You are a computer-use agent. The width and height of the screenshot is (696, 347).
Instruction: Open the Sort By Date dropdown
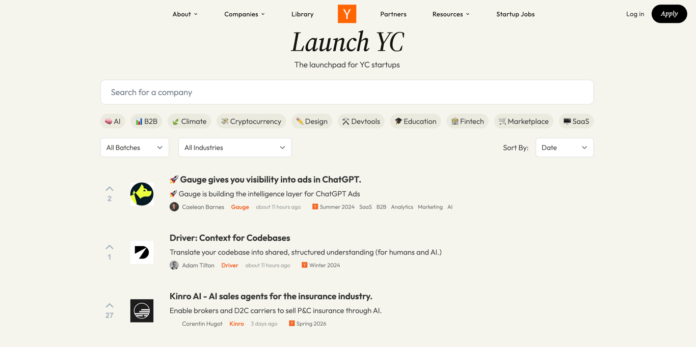tap(565, 148)
